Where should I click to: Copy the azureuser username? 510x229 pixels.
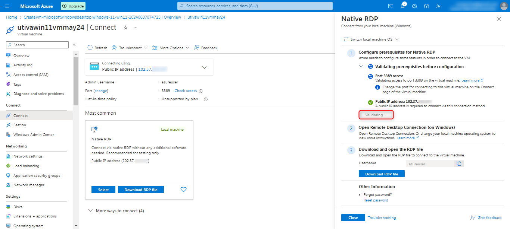[459, 163]
